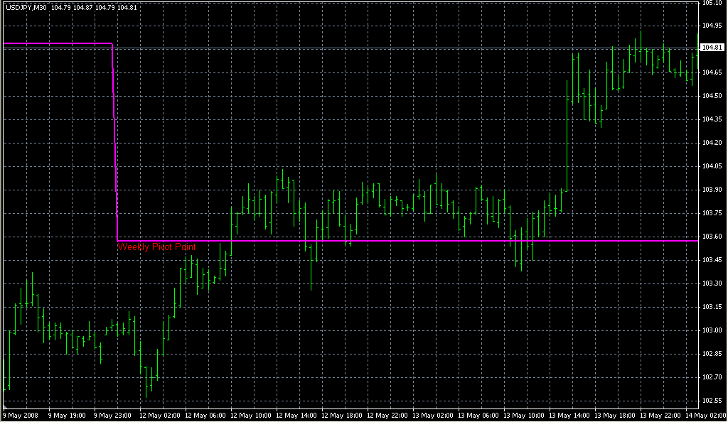Image resolution: width=728 pixels, height=422 pixels.
Task: Select the red Weekly Pivot Point label
Action: pos(156,247)
